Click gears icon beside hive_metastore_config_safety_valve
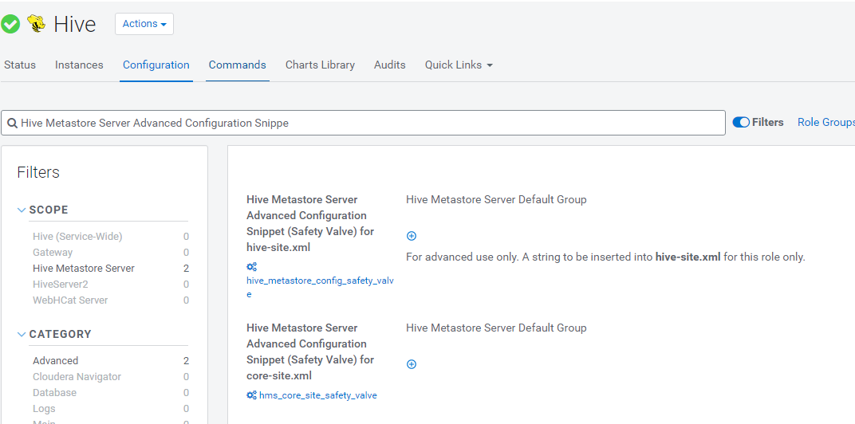 251,267
